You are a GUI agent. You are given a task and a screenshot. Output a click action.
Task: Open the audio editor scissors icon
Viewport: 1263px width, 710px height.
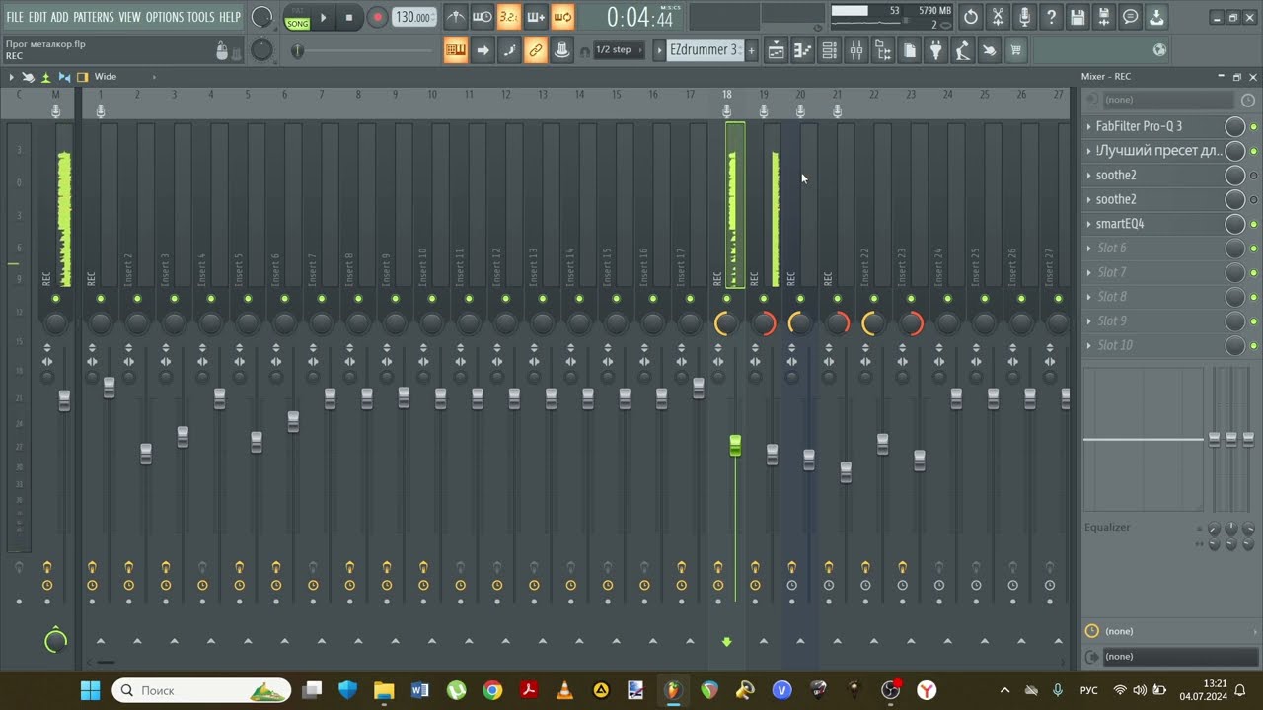998,17
